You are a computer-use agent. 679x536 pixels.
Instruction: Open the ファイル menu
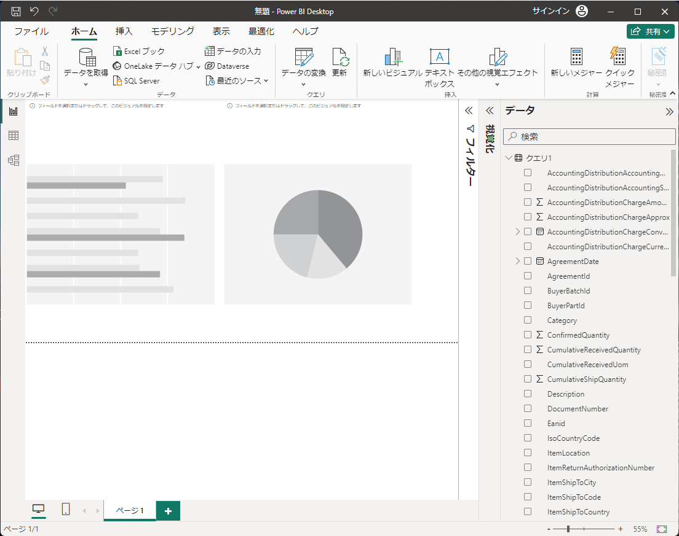[31, 31]
